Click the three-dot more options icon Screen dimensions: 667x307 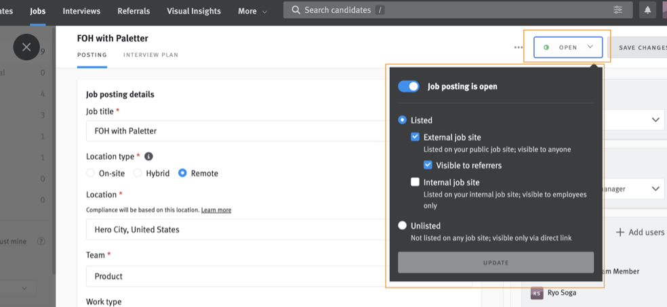pyautogui.click(x=518, y=47)
